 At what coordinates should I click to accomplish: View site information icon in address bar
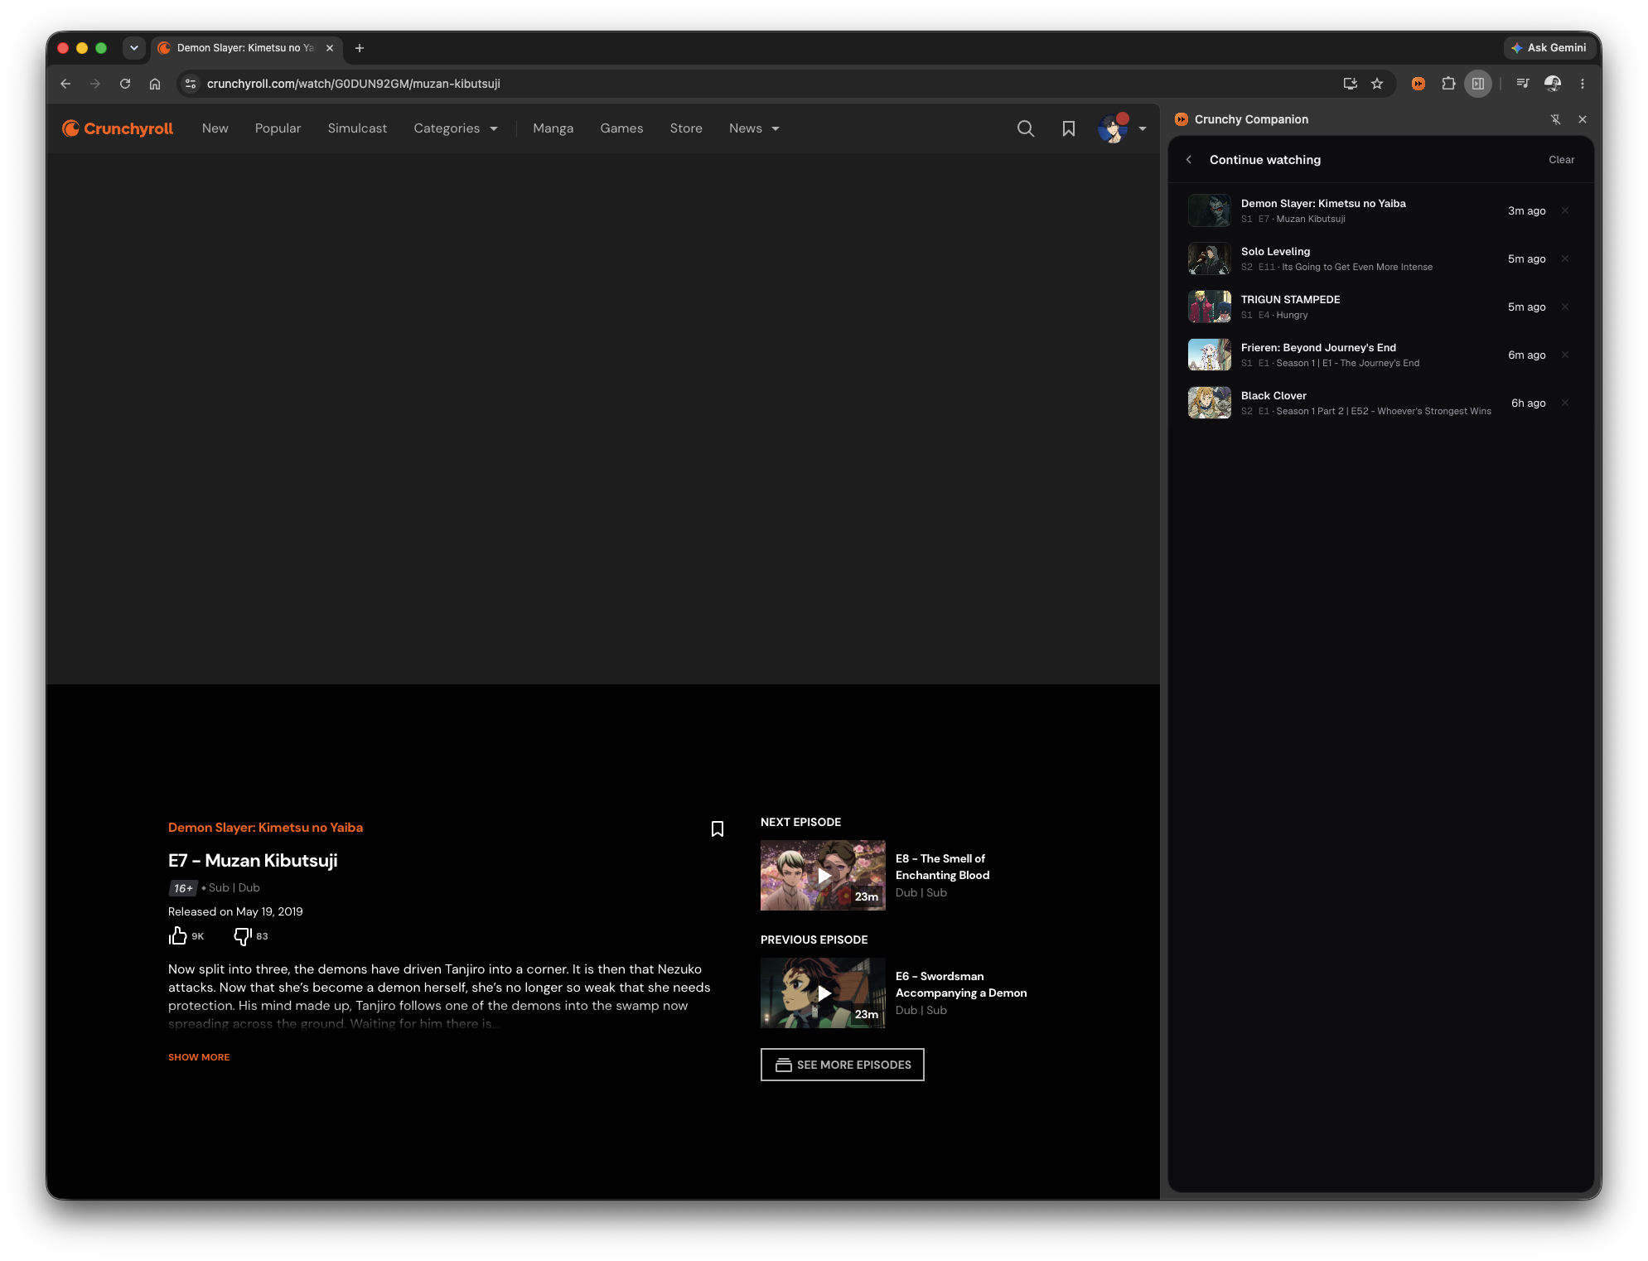(x=191, y=84)
